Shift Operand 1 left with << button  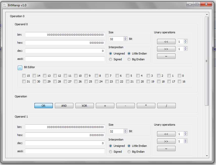[166, 134]
